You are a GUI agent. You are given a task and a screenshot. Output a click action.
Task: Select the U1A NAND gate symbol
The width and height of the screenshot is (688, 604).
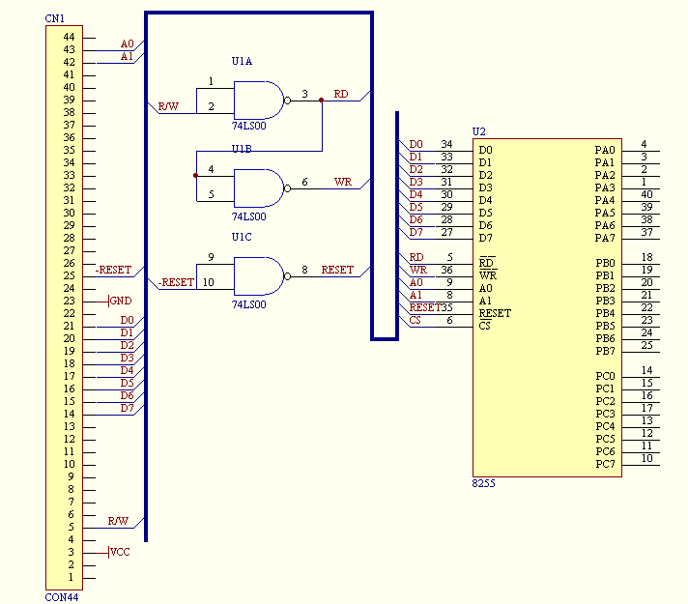(257, 101)
